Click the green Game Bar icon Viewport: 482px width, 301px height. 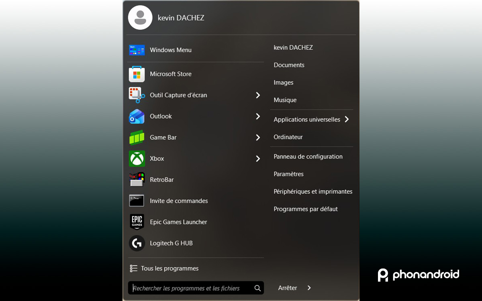pyautogui.click(x=137, y=138)
